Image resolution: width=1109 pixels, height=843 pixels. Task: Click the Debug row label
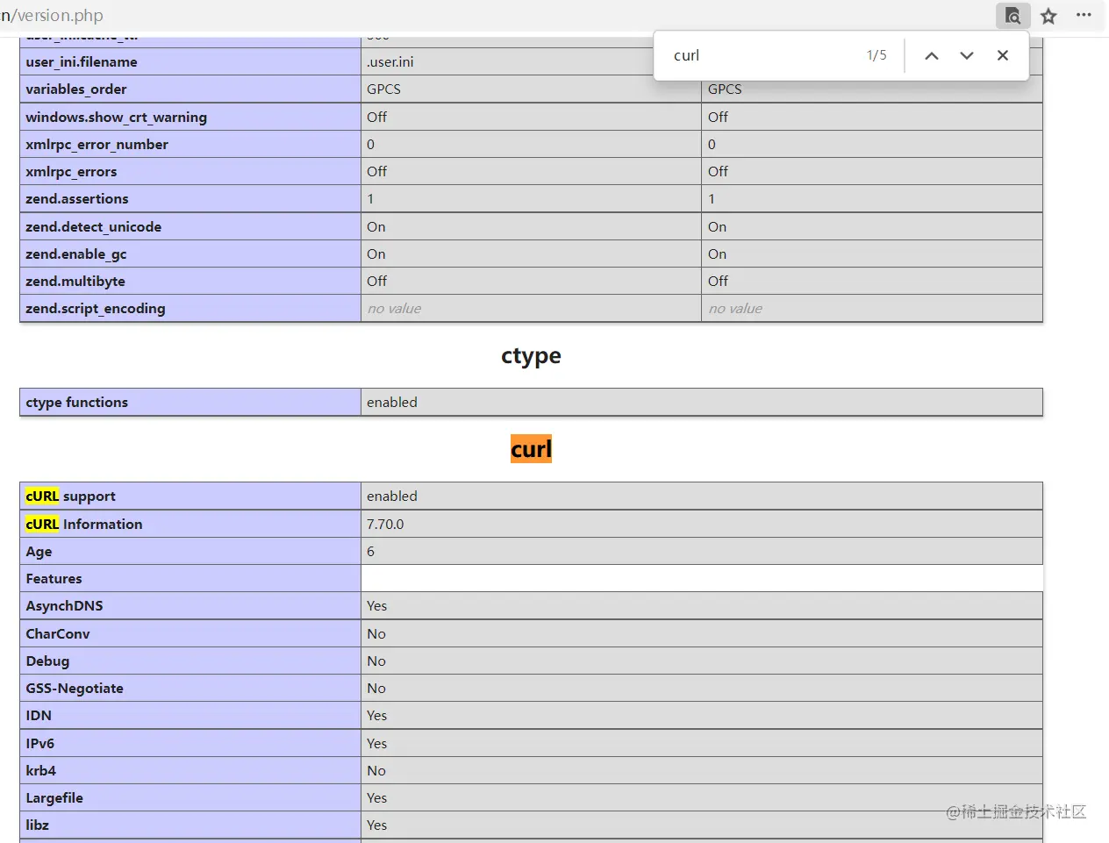click(47, 661)
